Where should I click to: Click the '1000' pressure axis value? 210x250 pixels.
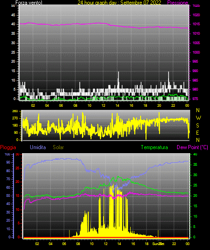click(196, 52)
